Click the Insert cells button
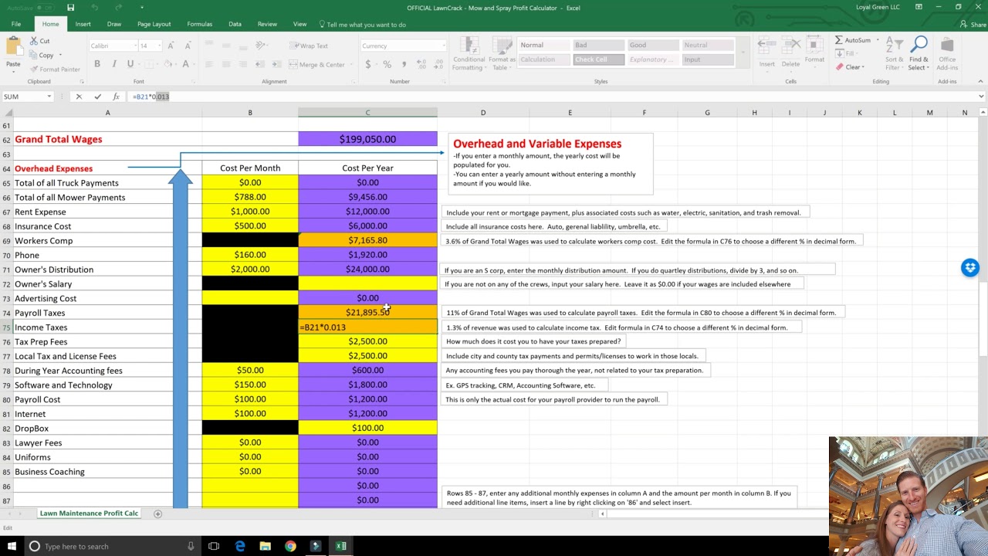This screenshot has height=556, width=988. pos(766,54)
